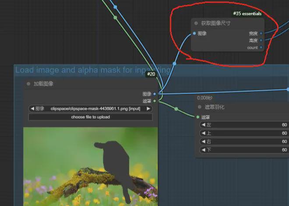Click the blue link midpoint dot near top
Screen dimensions: 289x206
pyautogui.click(x=115, y=7)
